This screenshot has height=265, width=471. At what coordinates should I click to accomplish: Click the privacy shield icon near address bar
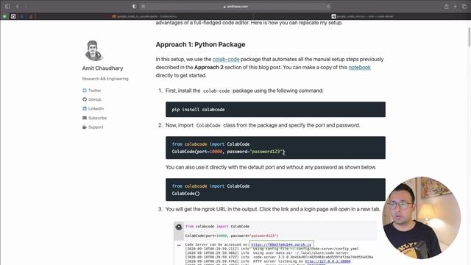point(134,7)
